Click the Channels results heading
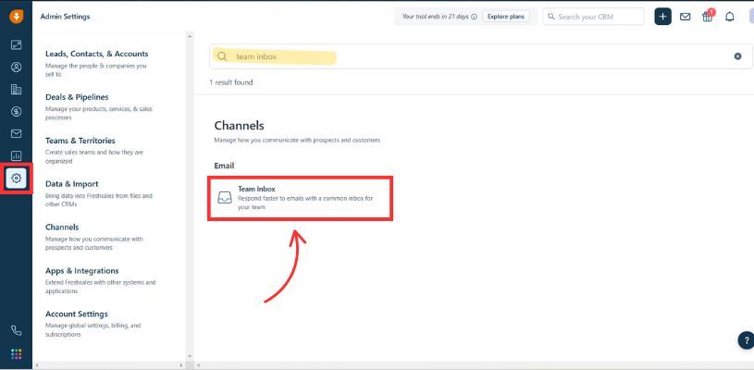754x370 pixels. coord(239,126)
